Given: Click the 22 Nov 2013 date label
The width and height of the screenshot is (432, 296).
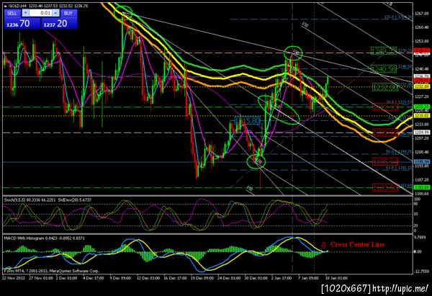Looking at the screenshot, I should point(14,278).
